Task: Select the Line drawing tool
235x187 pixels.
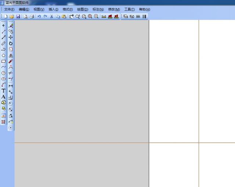Action: pos(4,32)
